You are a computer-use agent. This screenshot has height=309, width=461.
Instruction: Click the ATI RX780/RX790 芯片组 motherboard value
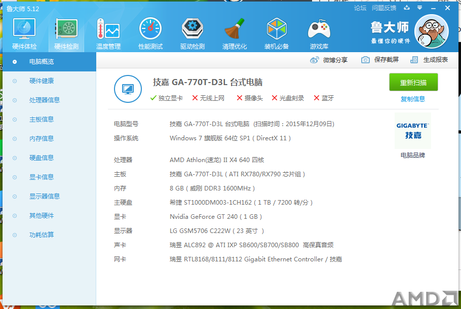pyautogui.click(x=237, y=174)
